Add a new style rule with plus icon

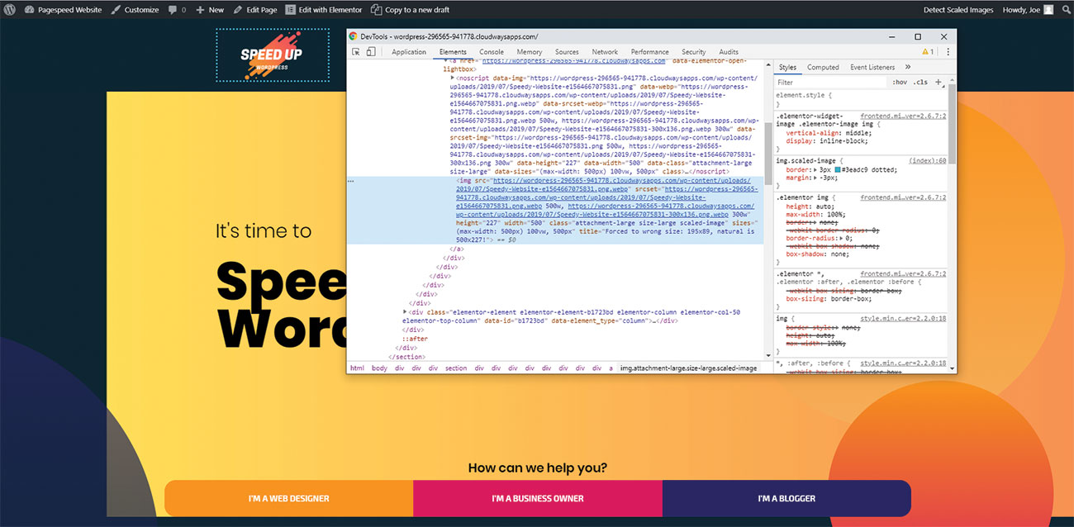(939, 83)
